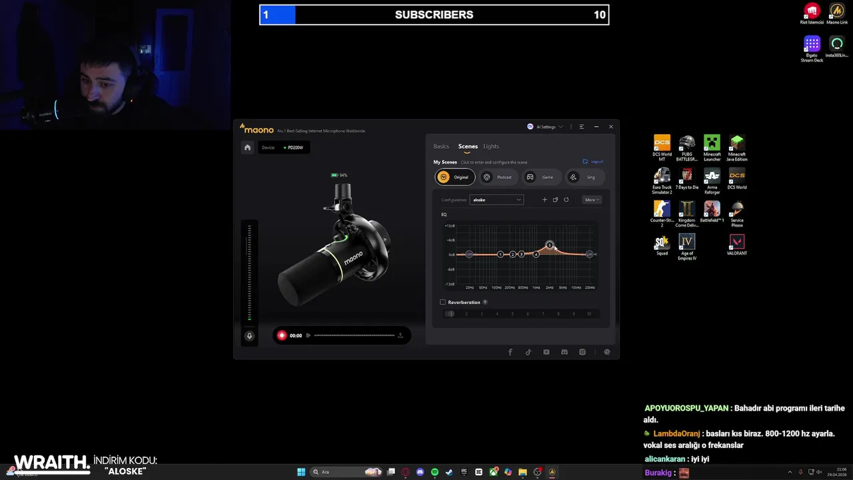This screenshot has width=853, height=480.
Task: Export the recording with the upload icon
Action: [x=401, y=335]
